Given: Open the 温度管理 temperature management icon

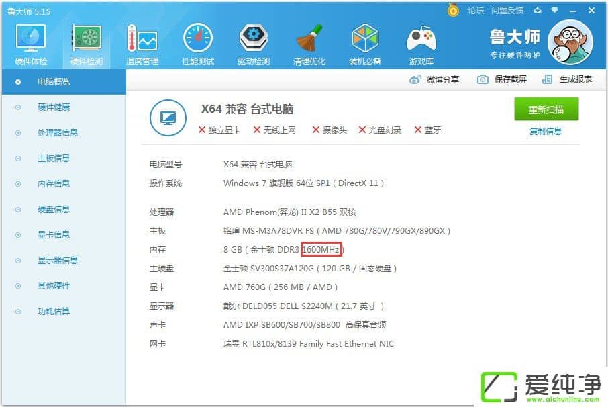Looking at the screenshot, I should pyautogui.click(x=142, y=43).
